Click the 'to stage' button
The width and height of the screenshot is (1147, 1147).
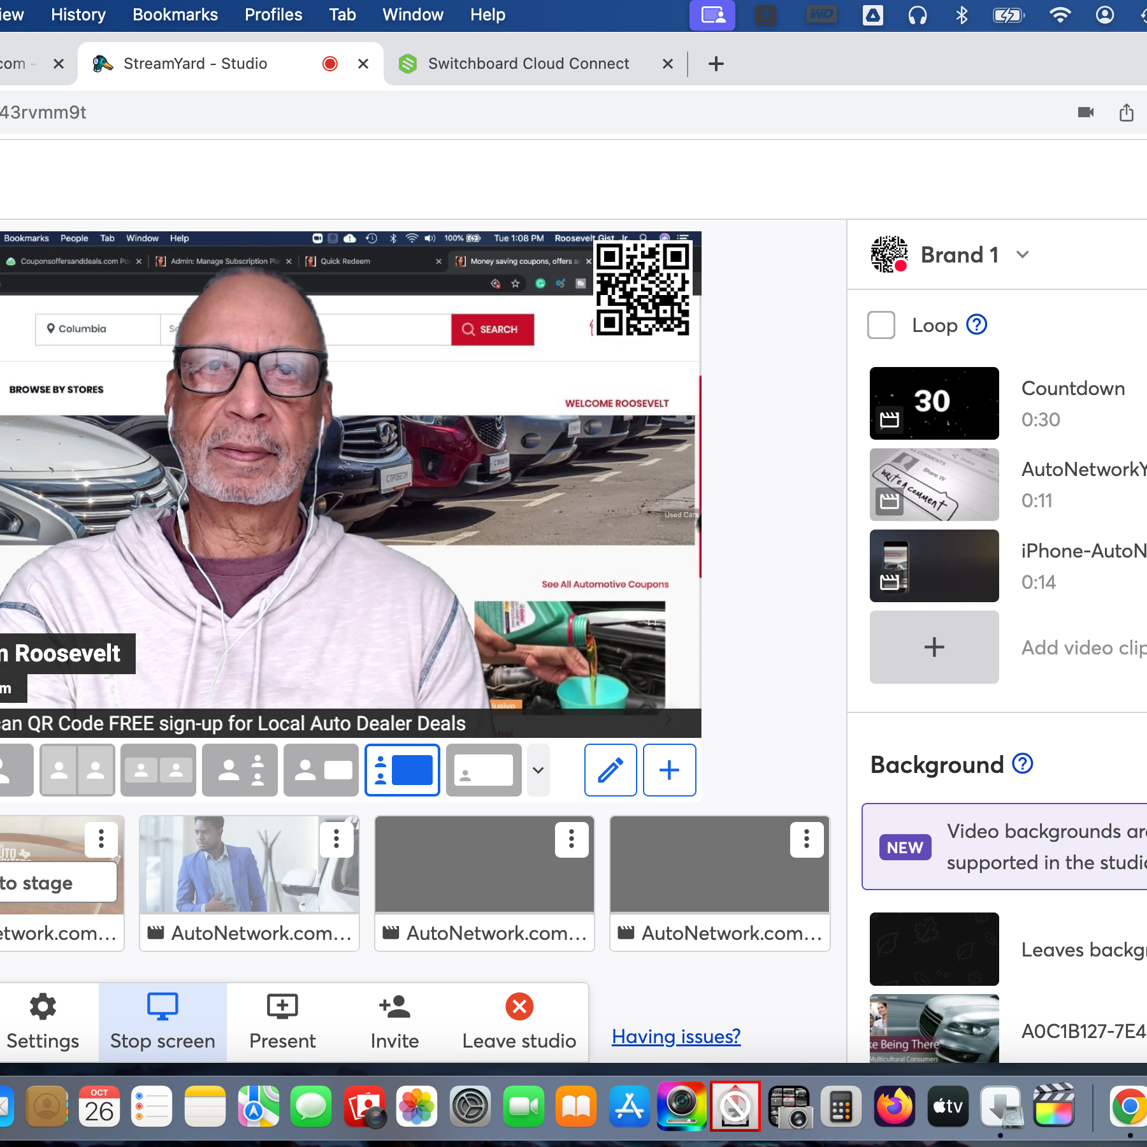(x=57, y=883)
